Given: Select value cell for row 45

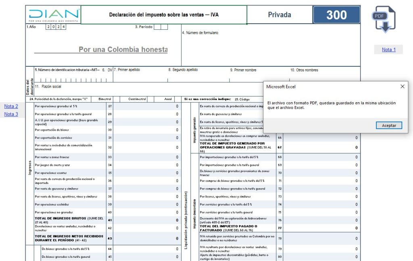Looking at the screenshot, I should point(146,257).
